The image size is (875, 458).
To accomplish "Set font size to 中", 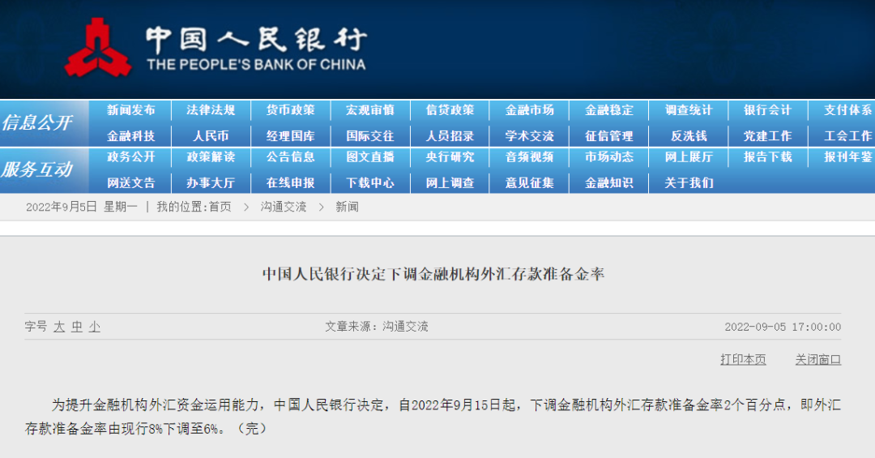I will [x=77, y=327].
